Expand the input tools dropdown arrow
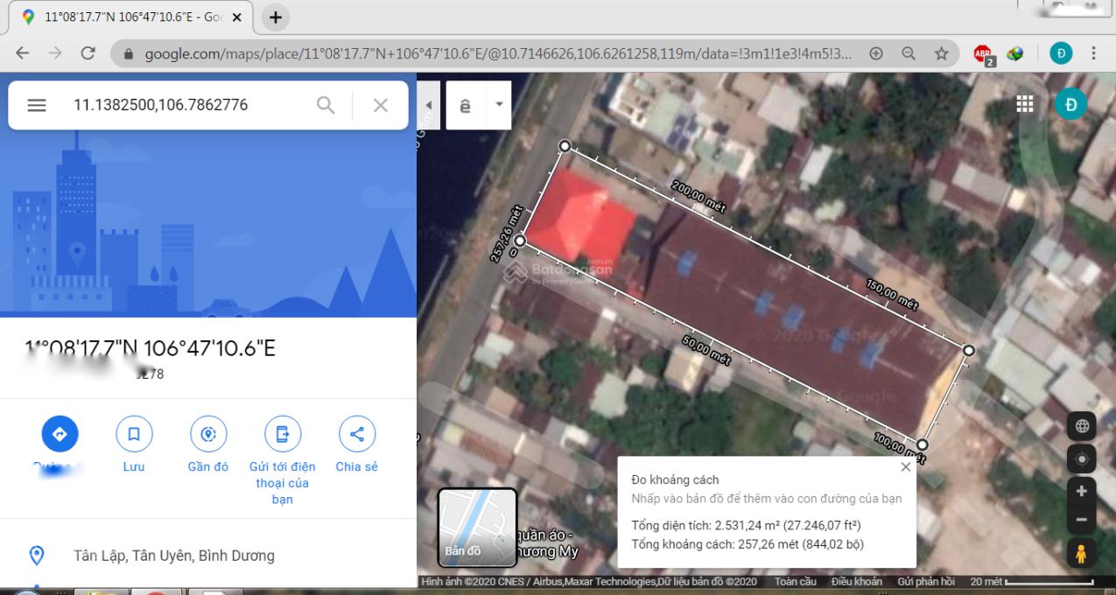Screen dimensions: 1116x595 point(499,104)
